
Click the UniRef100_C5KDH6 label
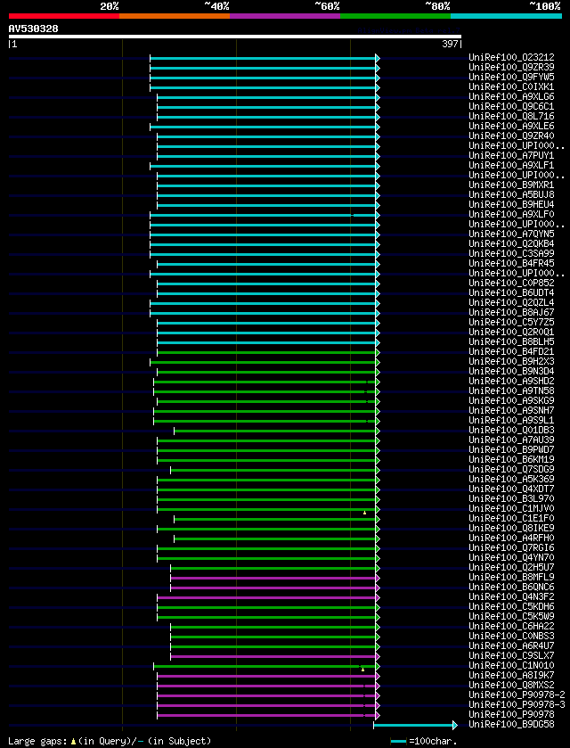point(511,607)
